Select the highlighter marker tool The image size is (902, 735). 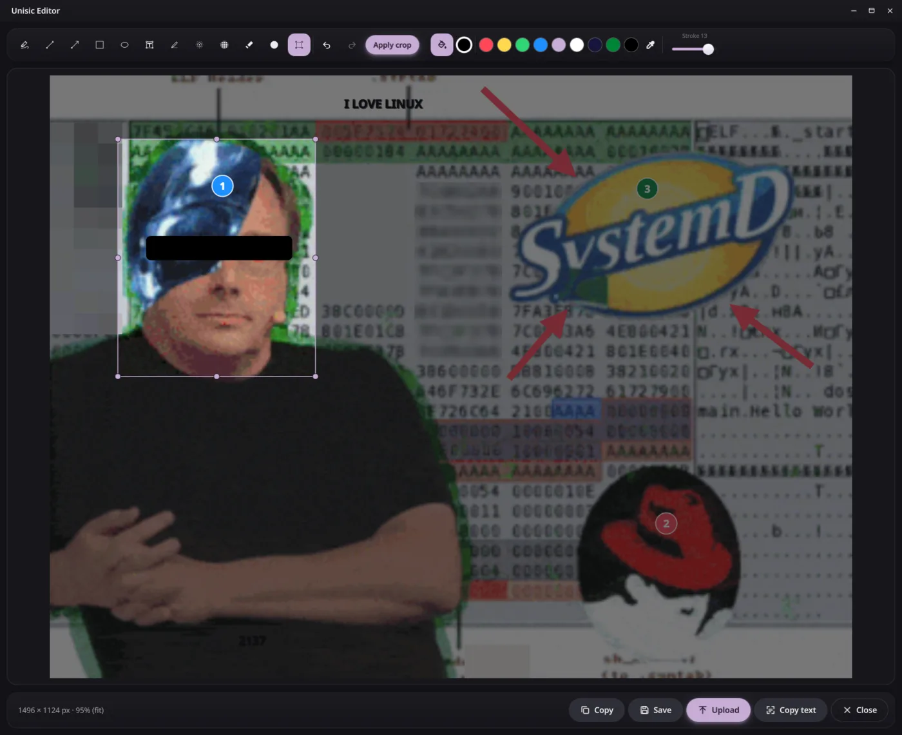[174, 45]
